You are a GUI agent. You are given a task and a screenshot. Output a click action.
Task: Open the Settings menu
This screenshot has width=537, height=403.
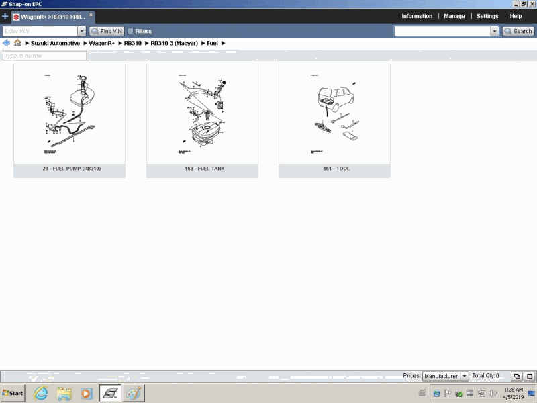point(487,16)
